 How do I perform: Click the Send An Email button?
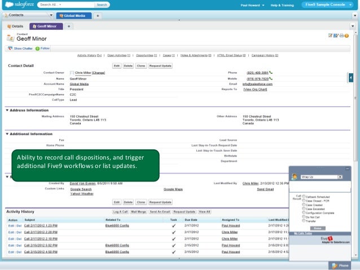pyautogui.click(x=160, y=212)
